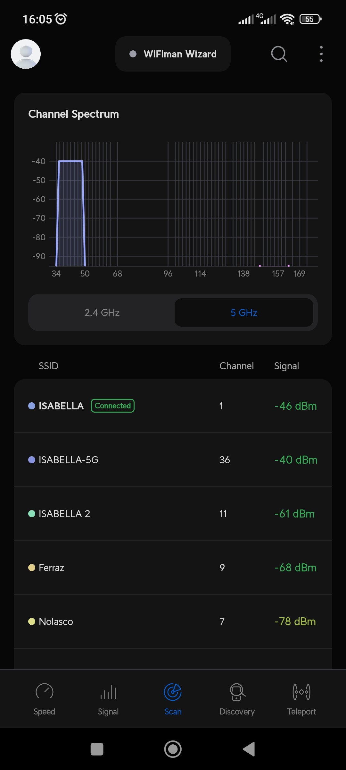Select the ISABELLA-5G network entry

tap(173, 460)
